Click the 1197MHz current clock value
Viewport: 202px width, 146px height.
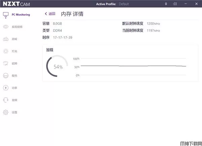click(154, 31)
